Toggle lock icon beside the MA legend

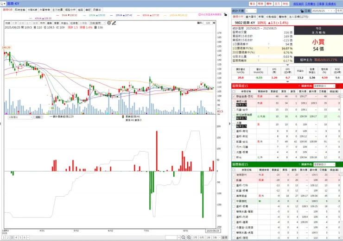click(225, 14)
